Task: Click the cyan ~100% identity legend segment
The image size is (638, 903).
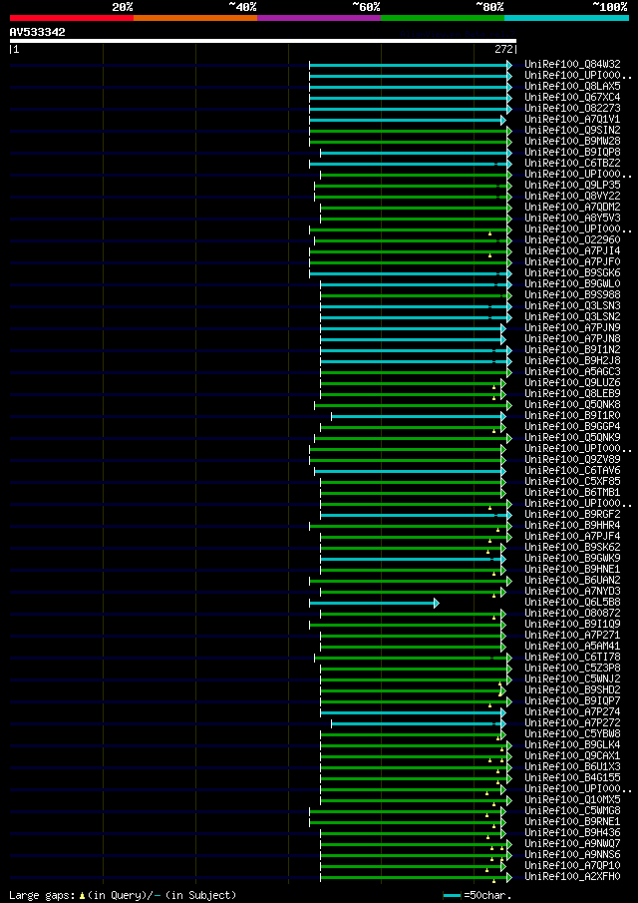Action: point(566,18)
